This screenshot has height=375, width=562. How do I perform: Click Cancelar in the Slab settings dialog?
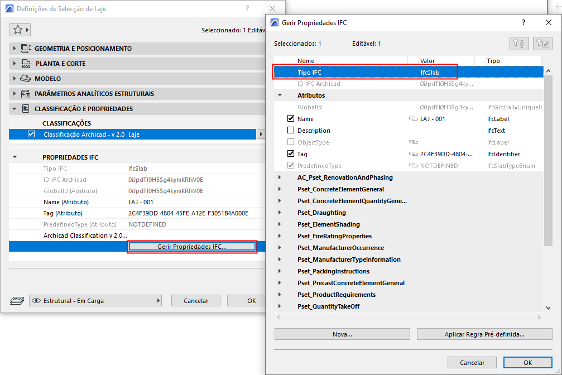196,300
